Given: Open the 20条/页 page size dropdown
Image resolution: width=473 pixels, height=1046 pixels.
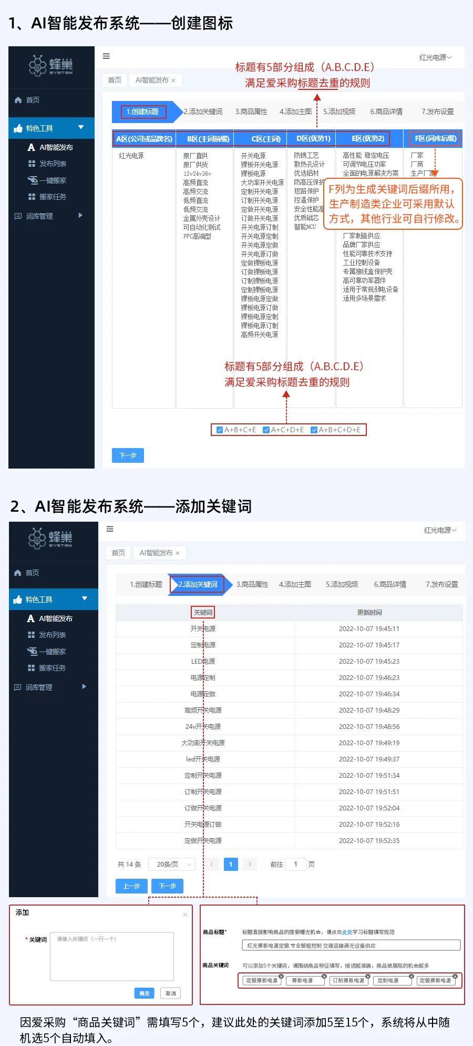Looking at the screenshot, I should tap(172, 864).
